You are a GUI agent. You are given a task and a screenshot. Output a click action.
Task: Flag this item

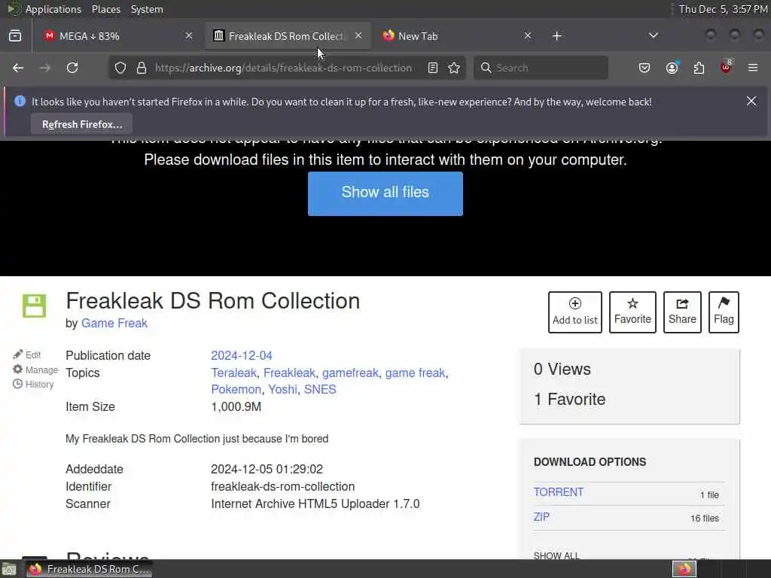coord(724,312)
